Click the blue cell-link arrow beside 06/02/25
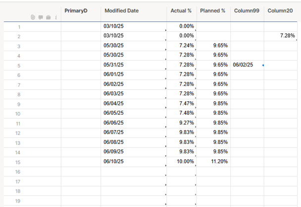The height and width of the screenshot is (207, 301). 263,66
